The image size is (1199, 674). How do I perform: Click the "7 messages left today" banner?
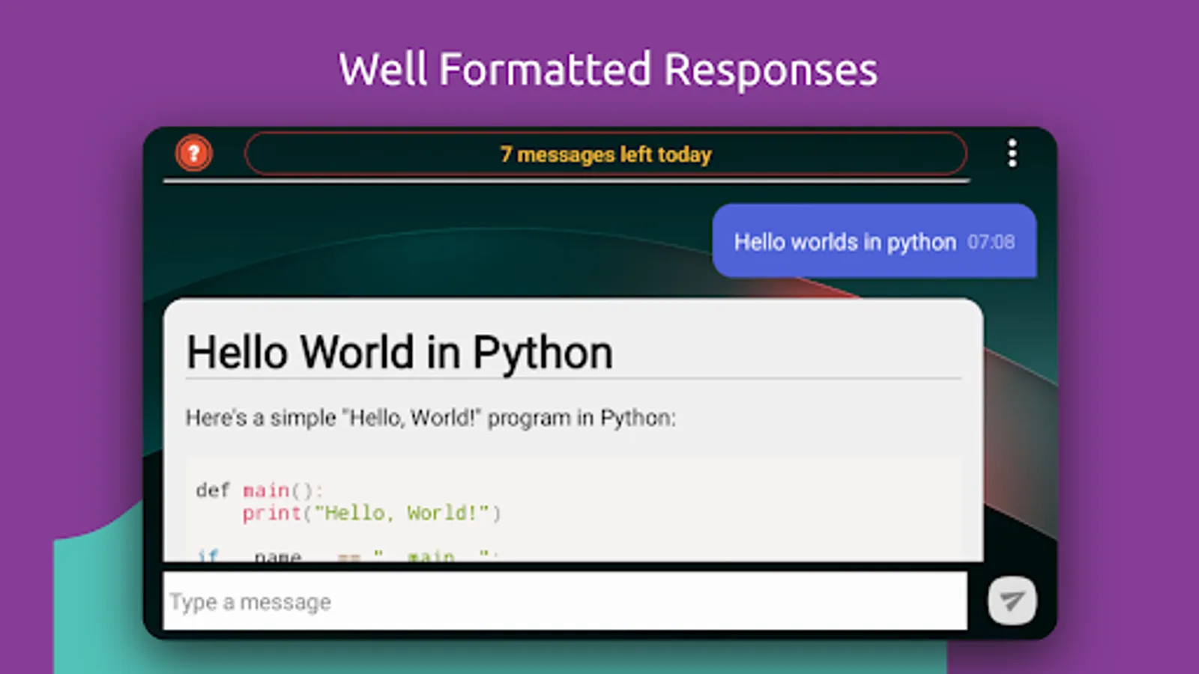coord(605,154)
